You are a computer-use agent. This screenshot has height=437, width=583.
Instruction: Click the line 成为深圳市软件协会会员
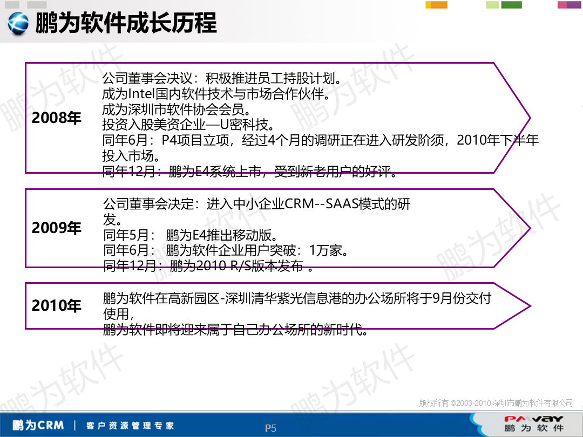point(177,109)
